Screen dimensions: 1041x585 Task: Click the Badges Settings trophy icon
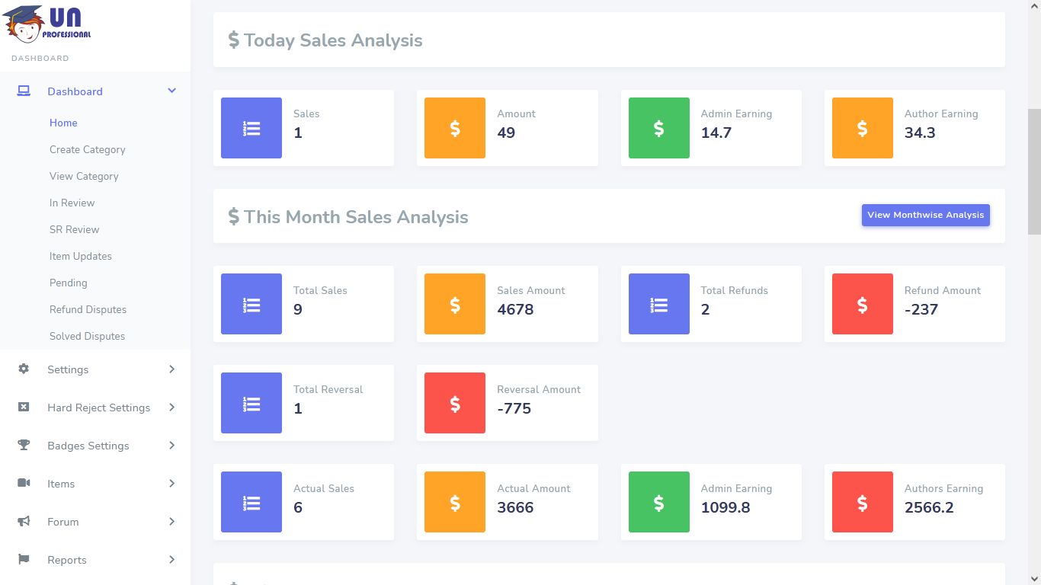coord(24,445)
